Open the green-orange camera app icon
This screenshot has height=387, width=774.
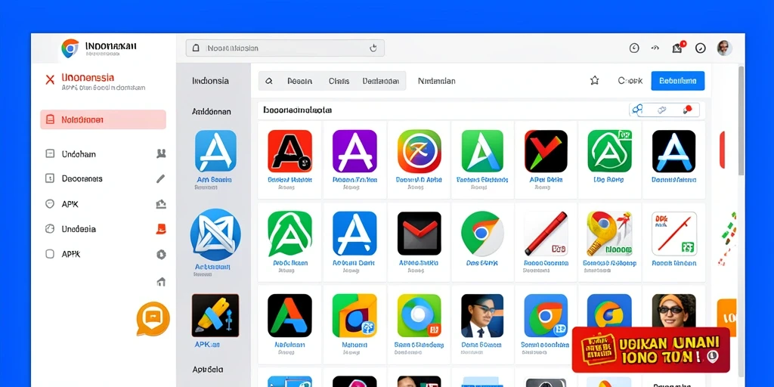354,315
